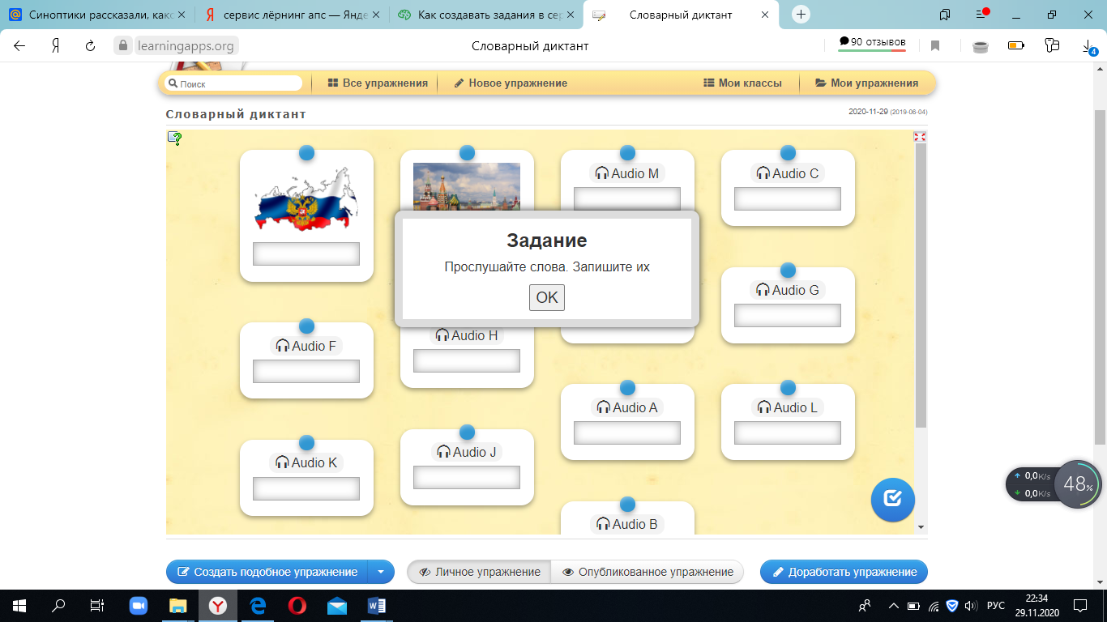Launch Opera from the taskbar
1107x622 pixels.
[x=297, y=605]
